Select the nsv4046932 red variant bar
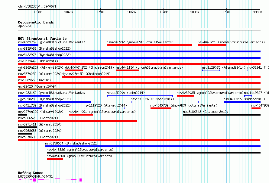269x183 pixels. pyautogui.click(x=149, y=45)
